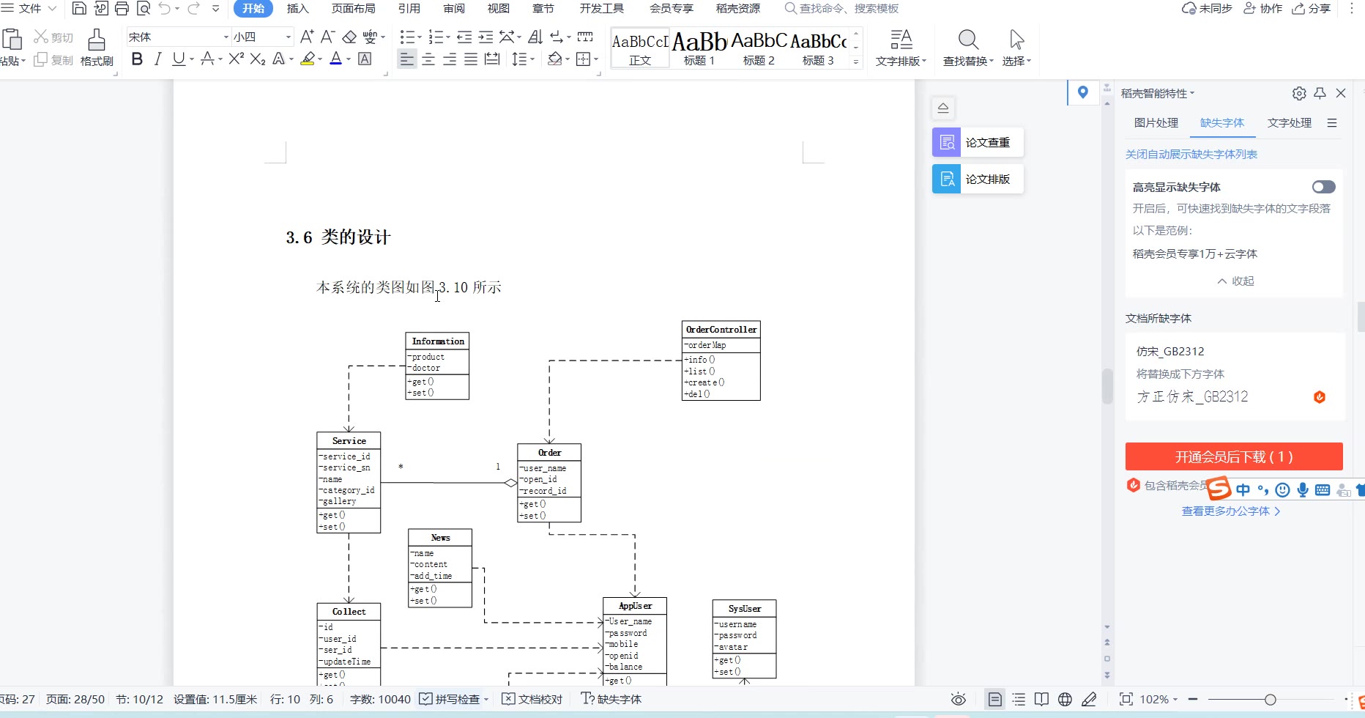Open the 页面布局 ribbon tab
This screenshot has width=1365, height=718.
coord(354,9)
